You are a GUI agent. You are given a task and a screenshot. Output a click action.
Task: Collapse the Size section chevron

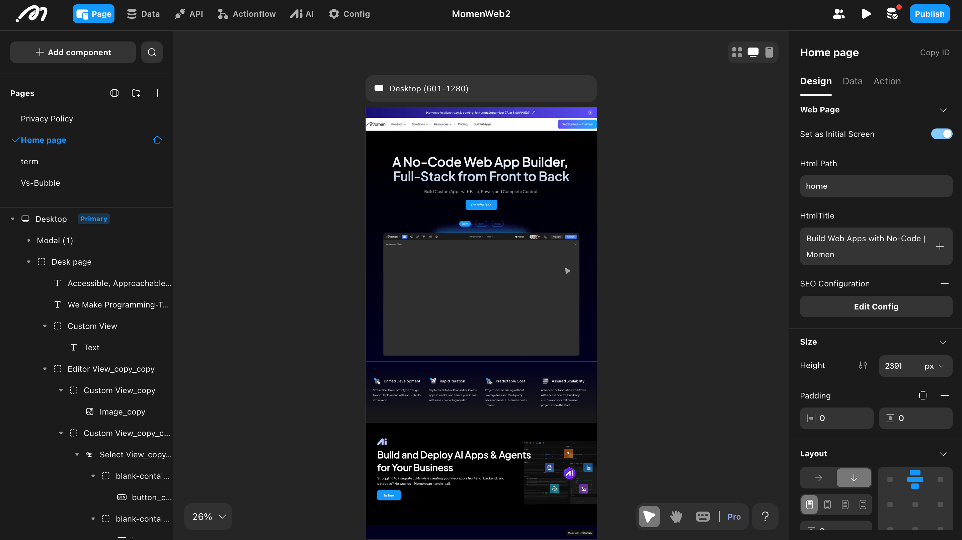pos(943,342)
